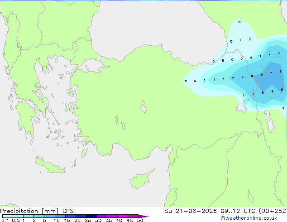Pick the legend swatch between 1 and 2

29,216
